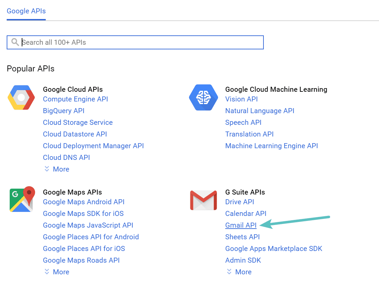Open the Gmail API
Viewport: 379px width, 284px height.
coord(241,225)
